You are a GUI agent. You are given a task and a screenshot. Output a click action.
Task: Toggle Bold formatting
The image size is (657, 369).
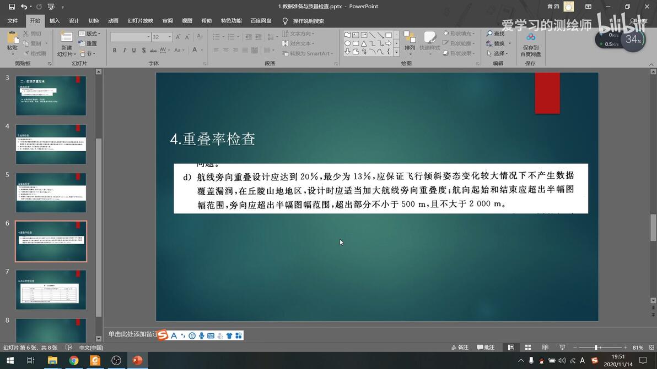115,50
